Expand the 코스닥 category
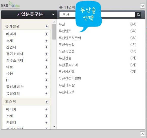This screenshot has height=138, width=147. tap(47, 102)
